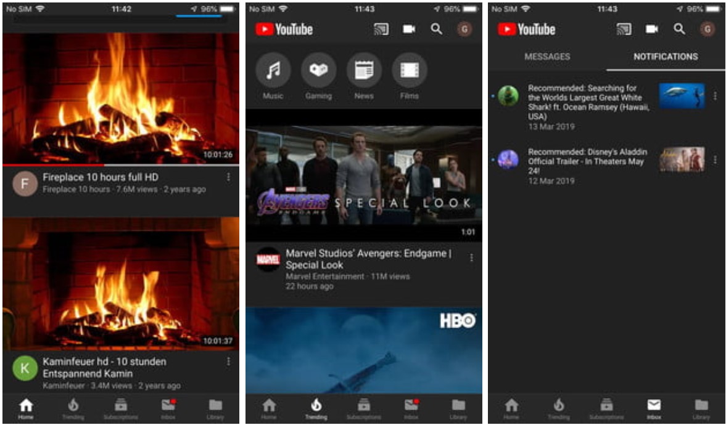726x425 pixels.
Task: Select Trending tab in left screen bottom bar
Action: pyautogui.click(x=73, y=409)
